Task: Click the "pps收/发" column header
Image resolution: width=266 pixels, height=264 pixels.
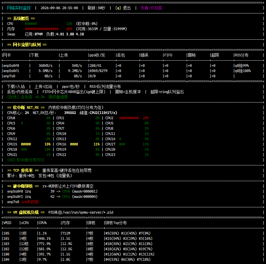Action: click(98, 55)
